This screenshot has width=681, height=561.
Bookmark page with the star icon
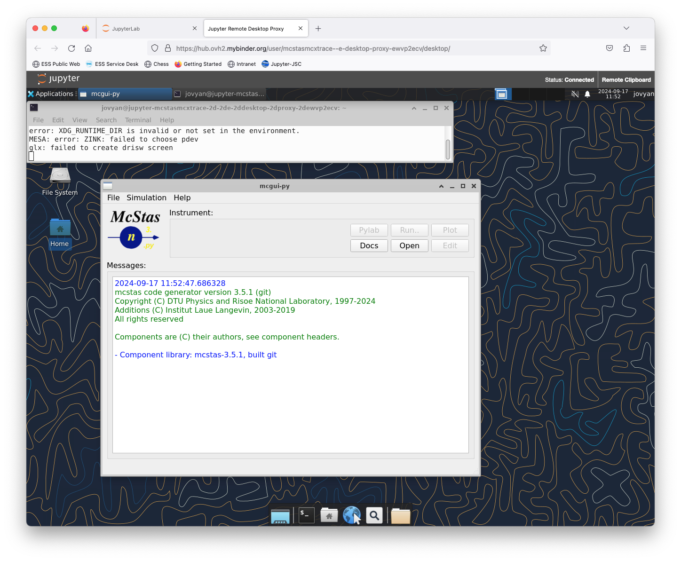click(x=543, y=48)
